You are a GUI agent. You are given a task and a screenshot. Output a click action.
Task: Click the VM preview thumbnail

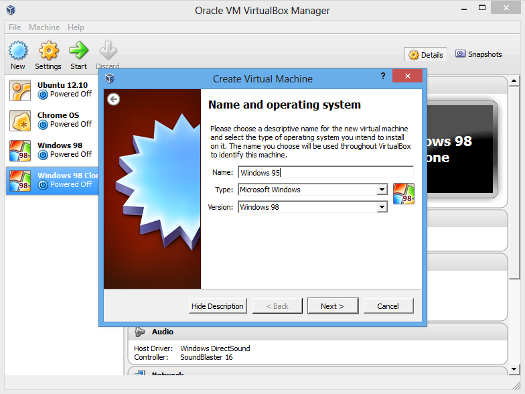click(462, 149)
